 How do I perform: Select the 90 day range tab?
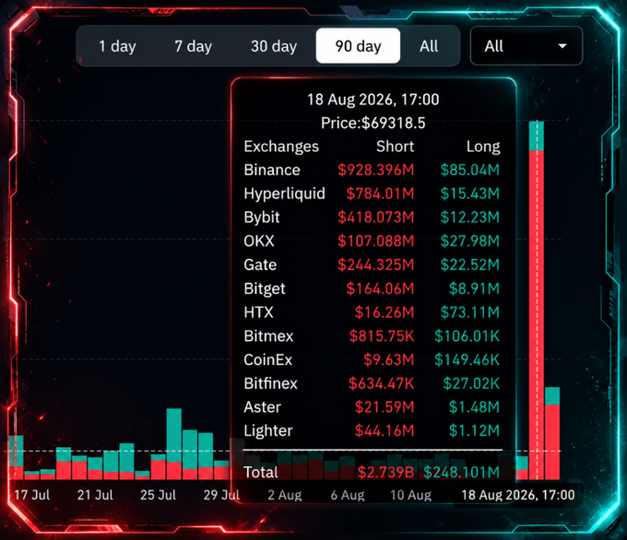358,45
